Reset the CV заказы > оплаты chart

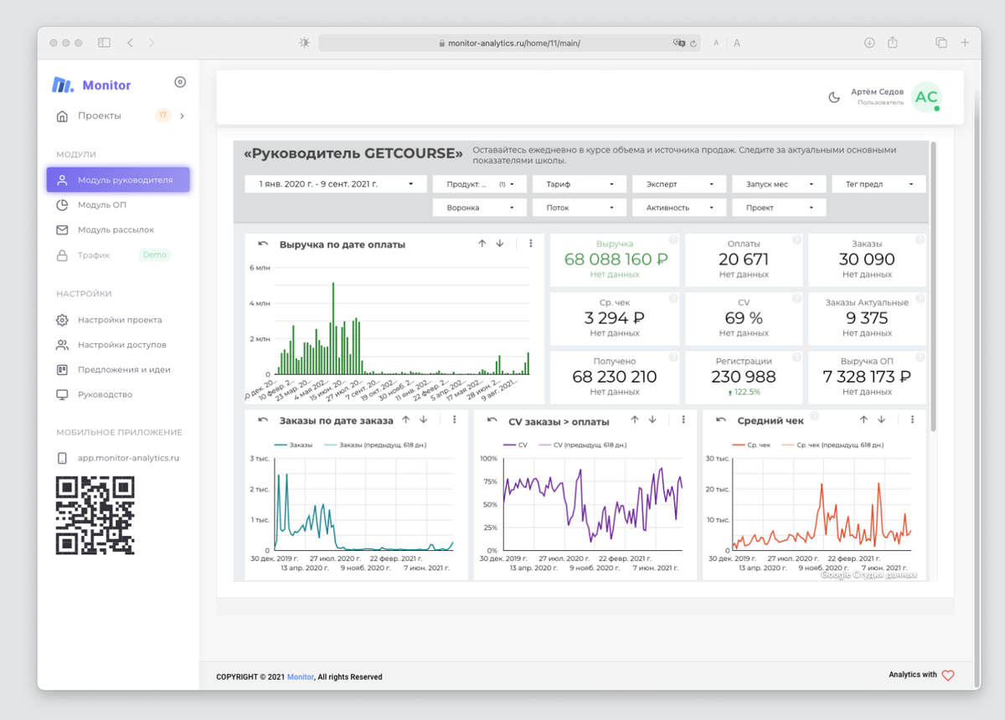pyautogui.click(x=492, y=420)
